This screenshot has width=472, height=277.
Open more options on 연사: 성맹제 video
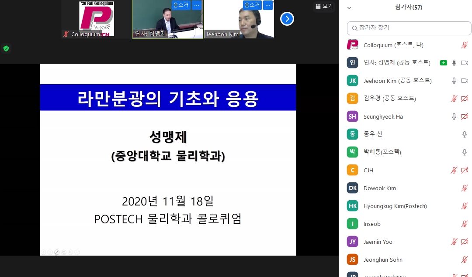tap(197, 5)
